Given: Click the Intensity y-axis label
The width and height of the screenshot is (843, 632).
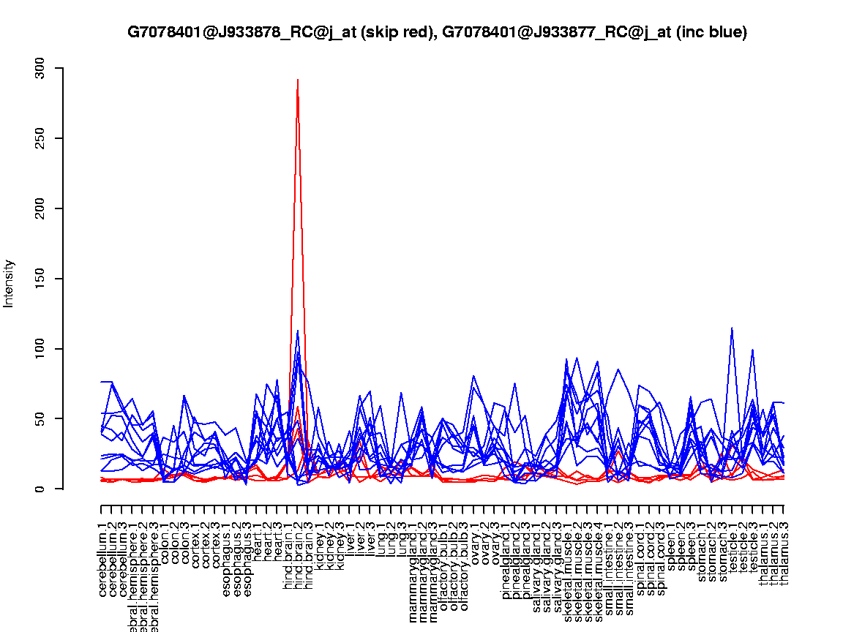Looking at the screenshot, I should tap(10, 283).
